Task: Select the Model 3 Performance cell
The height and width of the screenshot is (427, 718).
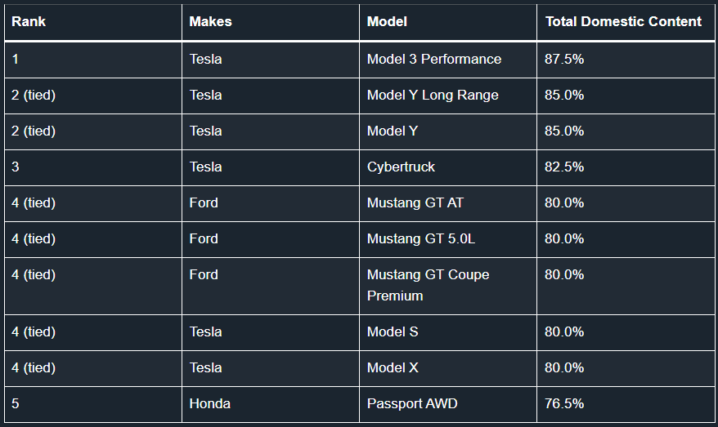Action: coord(448,60)
